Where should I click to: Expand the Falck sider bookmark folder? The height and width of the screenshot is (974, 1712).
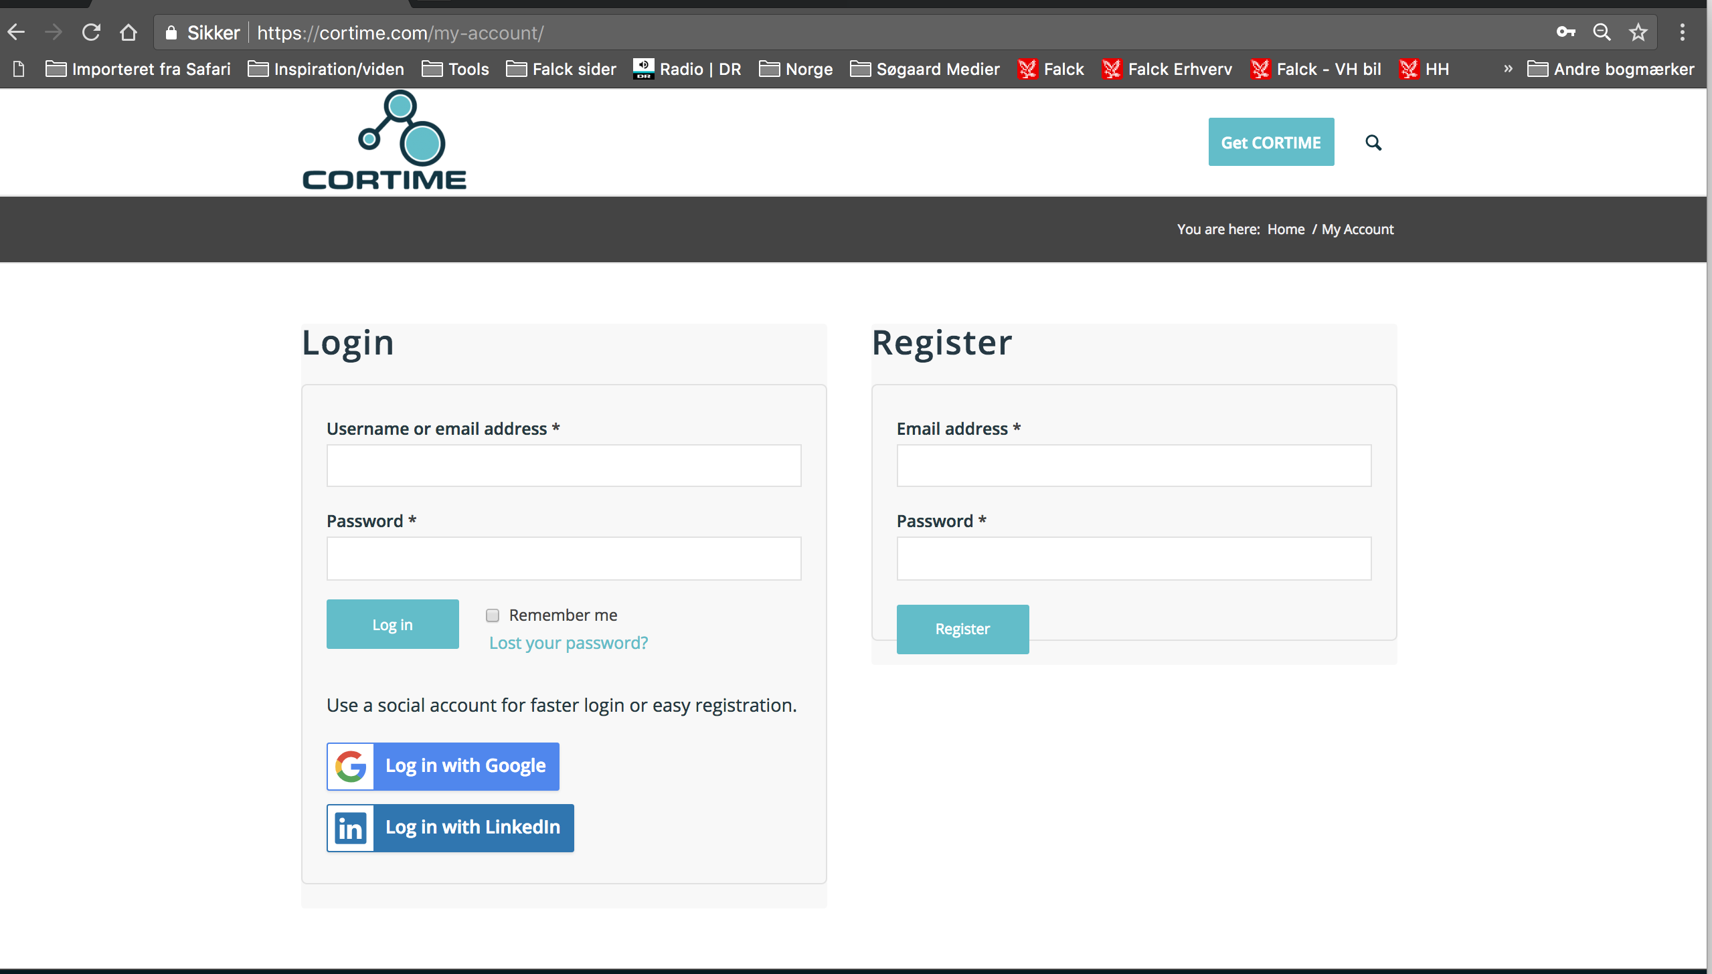click(561, 69)
